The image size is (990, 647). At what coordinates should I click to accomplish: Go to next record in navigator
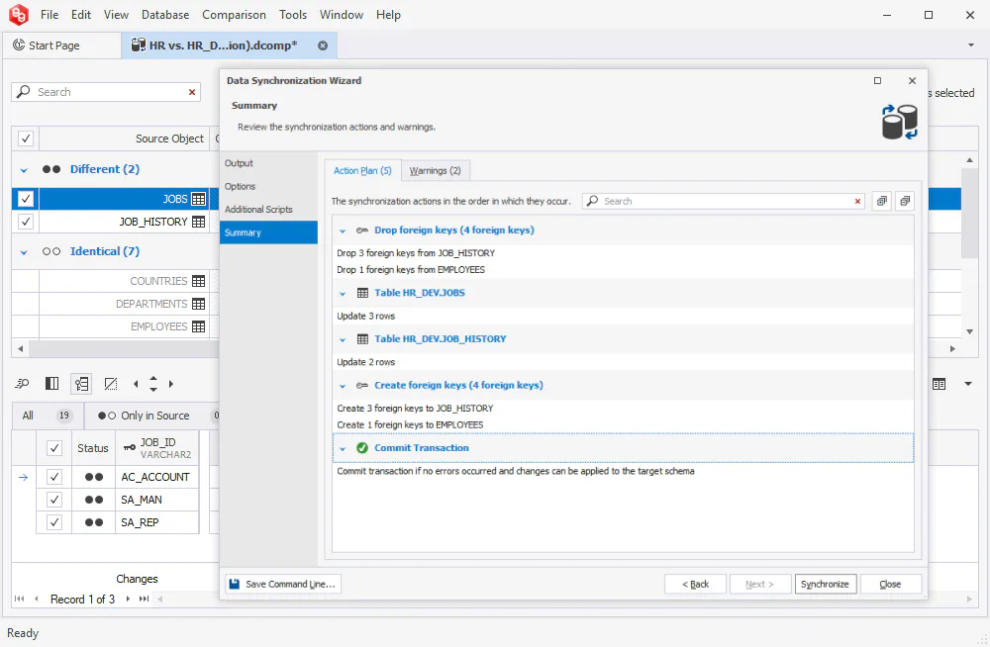(128, 599)
